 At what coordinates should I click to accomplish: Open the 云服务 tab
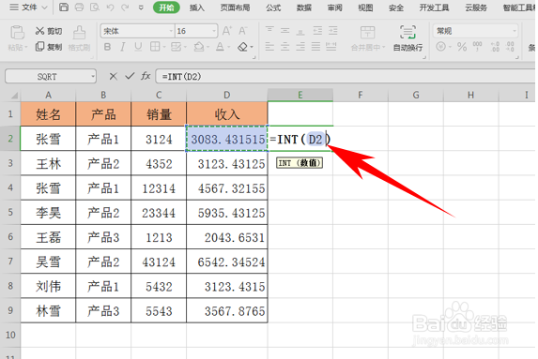click(x=476, y=7)
